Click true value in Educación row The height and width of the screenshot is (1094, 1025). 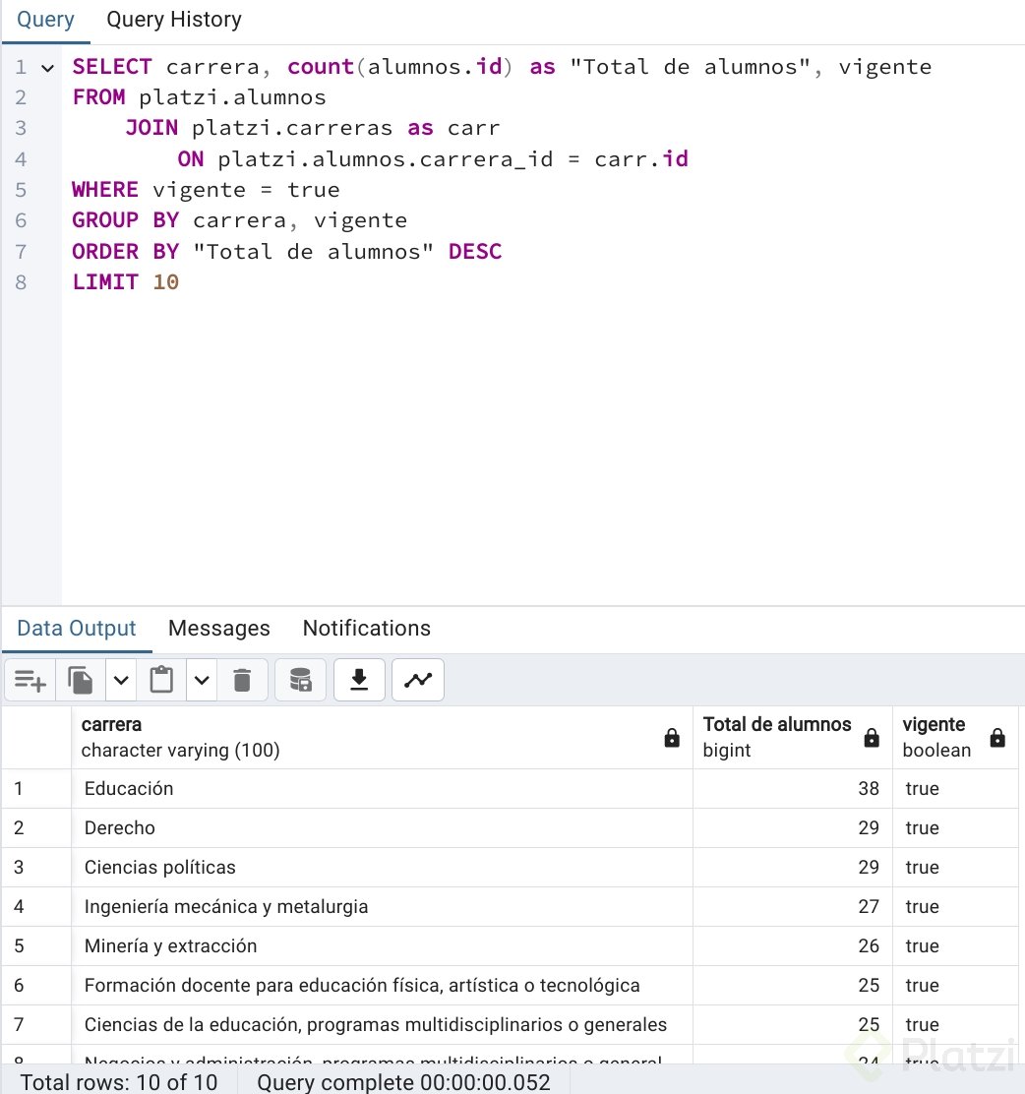click(923, 788)
